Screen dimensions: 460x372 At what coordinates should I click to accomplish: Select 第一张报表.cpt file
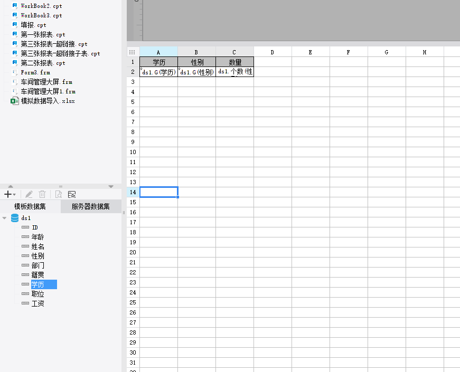pos(43,34)
